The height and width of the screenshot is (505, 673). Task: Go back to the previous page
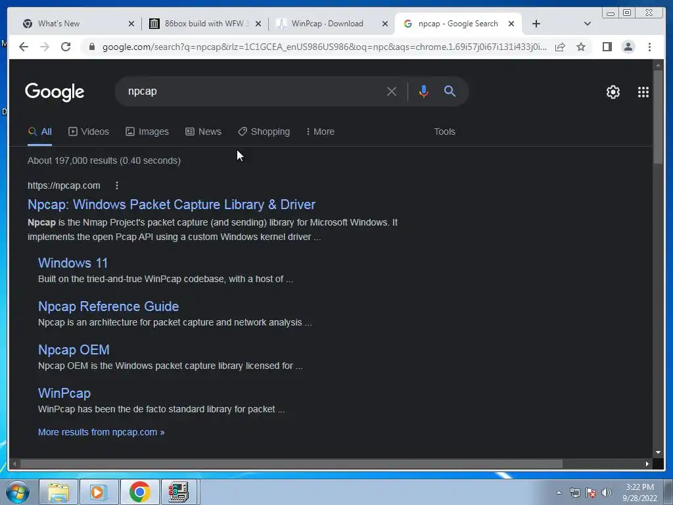pos(24,47)
